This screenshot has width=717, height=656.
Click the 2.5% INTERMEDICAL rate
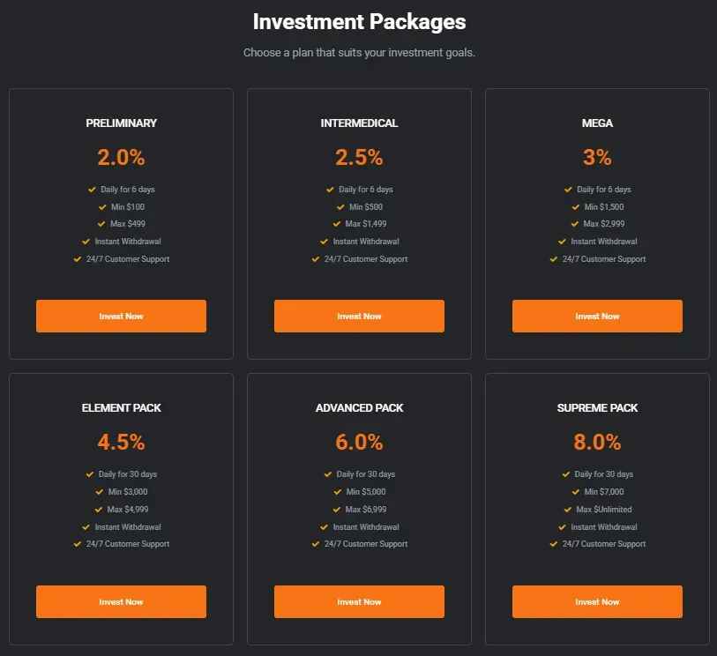(x=359, y=157)
